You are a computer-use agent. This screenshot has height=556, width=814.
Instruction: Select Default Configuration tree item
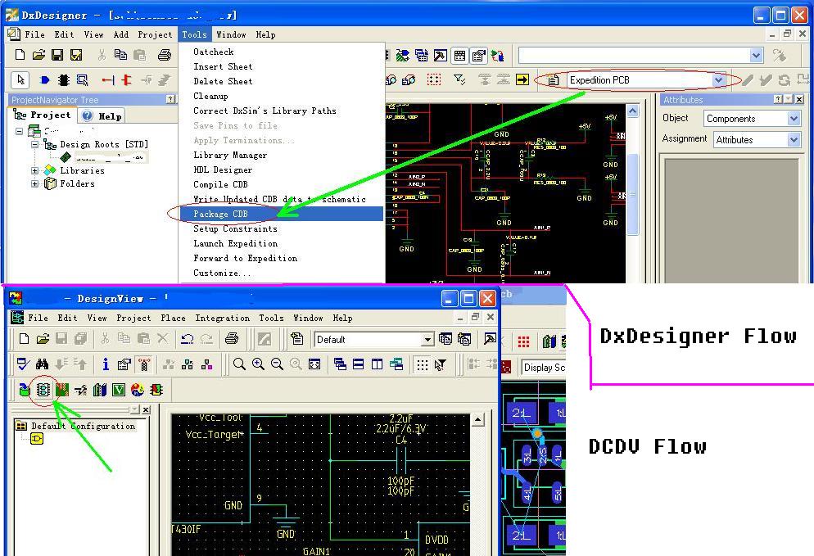83,426
